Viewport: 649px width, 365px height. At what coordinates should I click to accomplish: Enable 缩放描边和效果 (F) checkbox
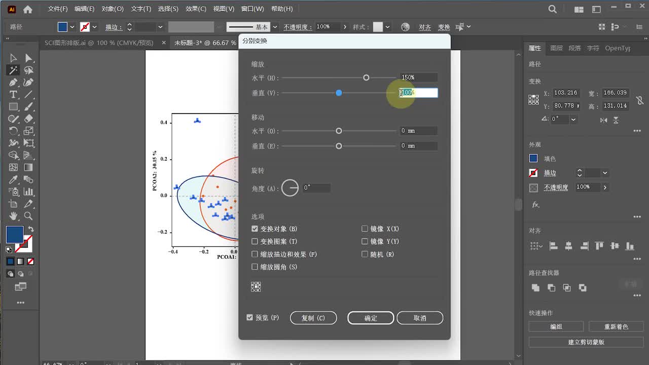click(255, 254)
